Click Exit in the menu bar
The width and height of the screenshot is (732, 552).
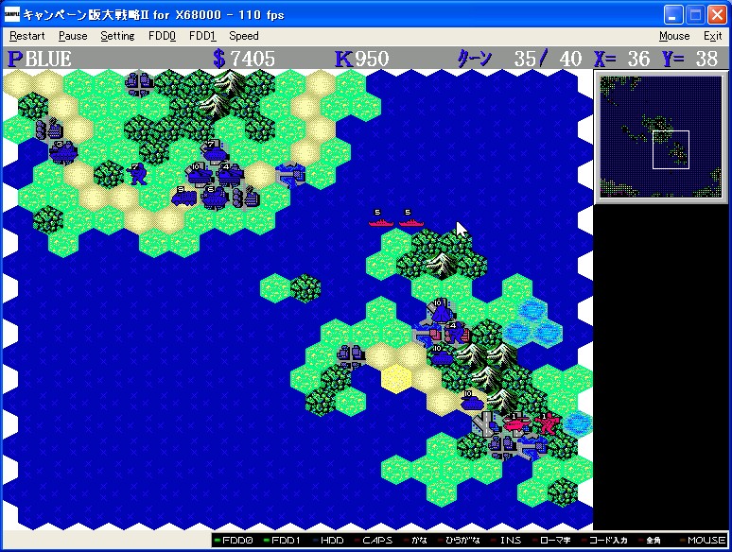(x=712, y=36)
